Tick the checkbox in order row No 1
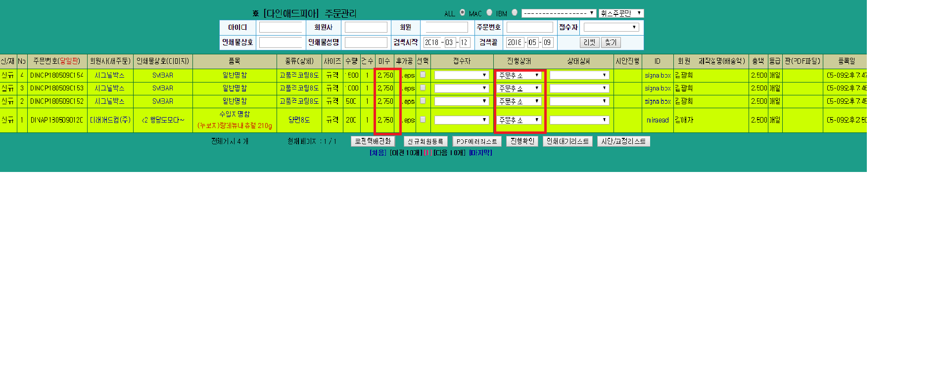945x380 pixels. point(423,120)
